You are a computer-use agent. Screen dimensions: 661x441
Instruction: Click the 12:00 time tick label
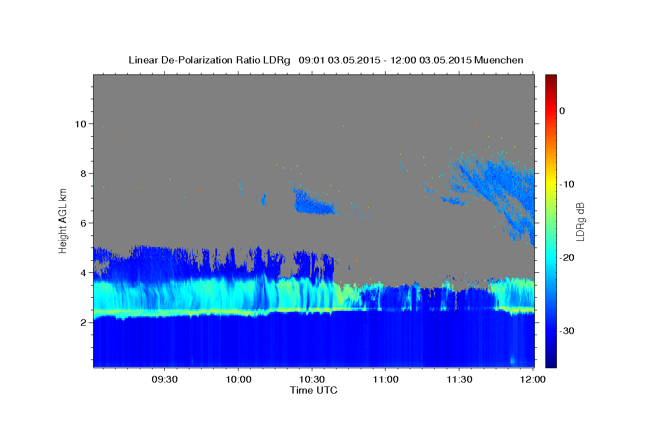click(533, 380)
